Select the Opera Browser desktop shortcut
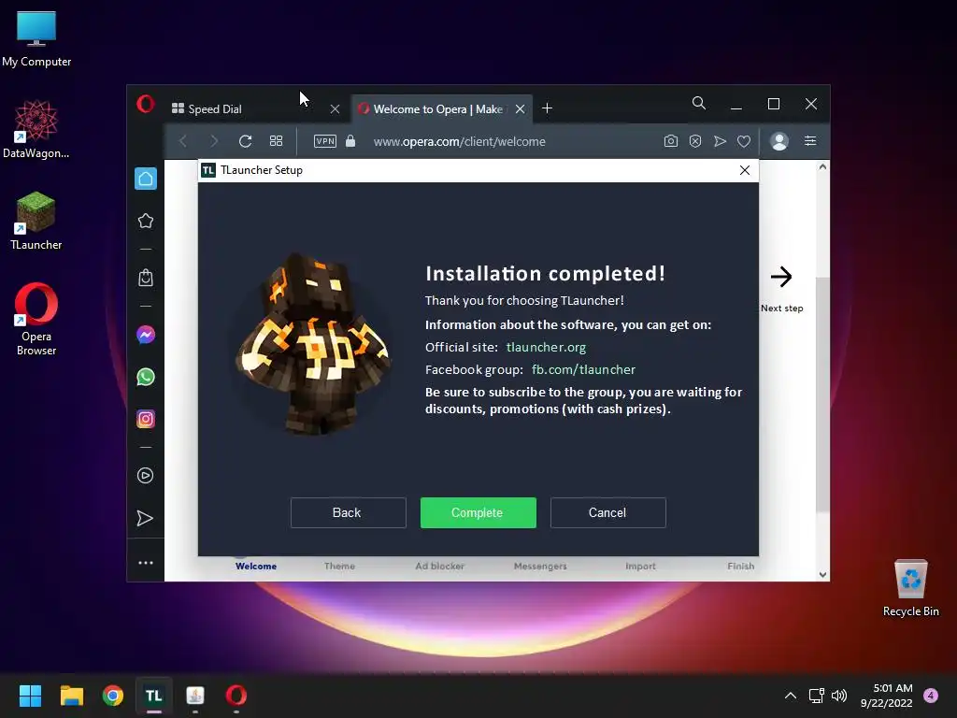This screenshot has height=718, width=957. 36,319
